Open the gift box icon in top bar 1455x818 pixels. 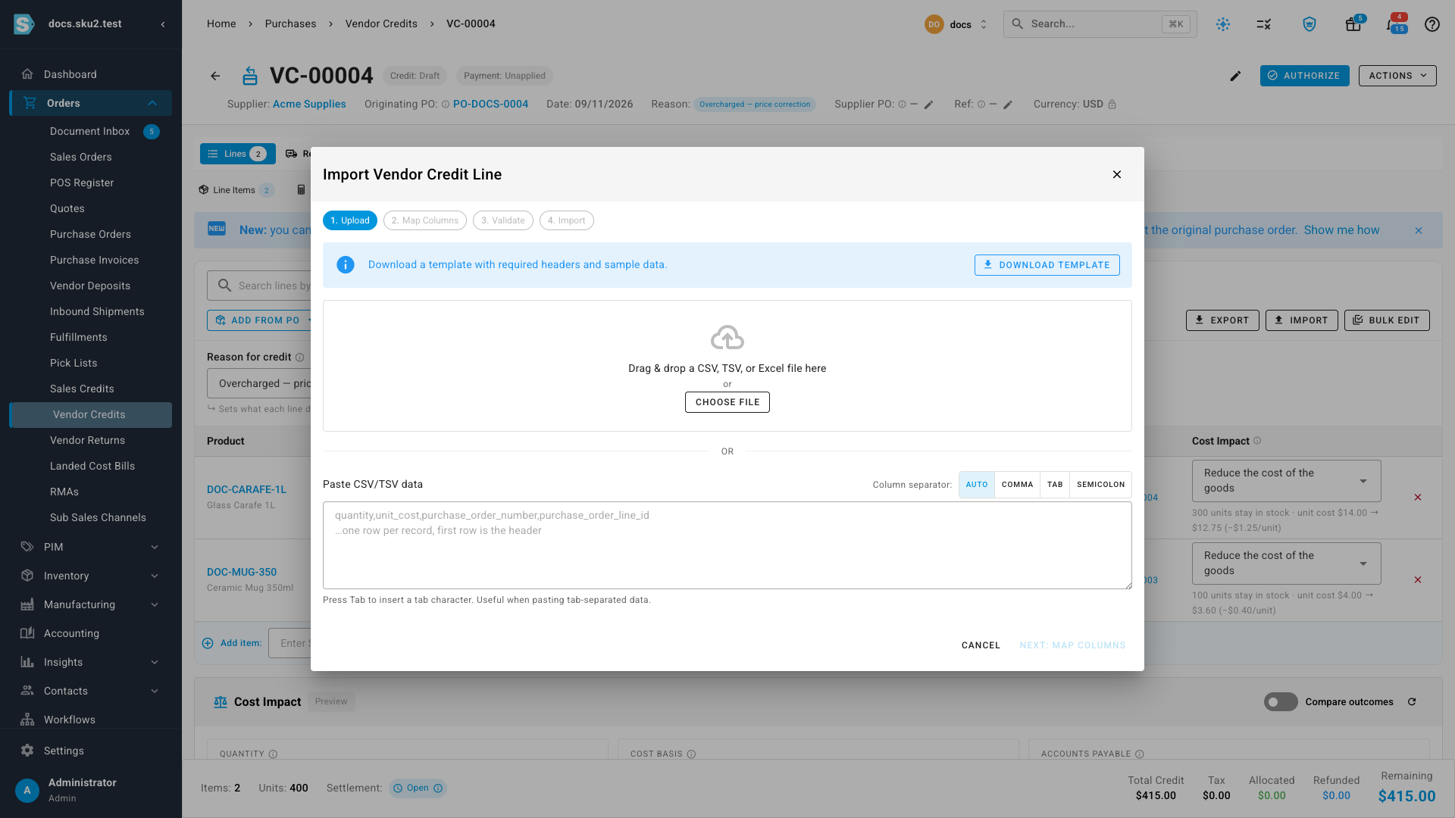click(1353, 24)
